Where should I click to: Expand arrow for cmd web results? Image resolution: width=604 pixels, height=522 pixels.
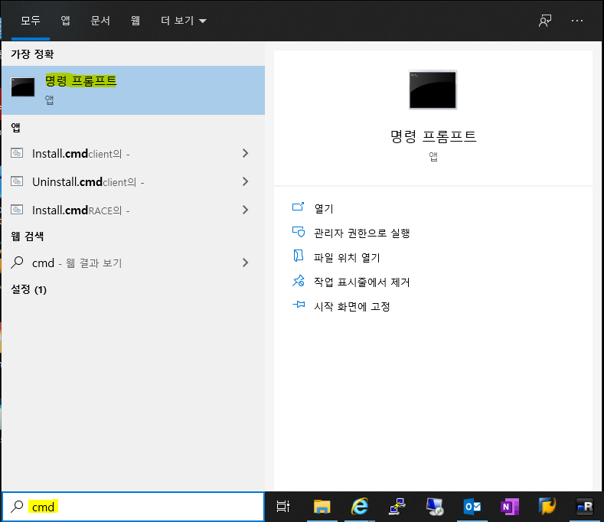click(x=246, y=263)
